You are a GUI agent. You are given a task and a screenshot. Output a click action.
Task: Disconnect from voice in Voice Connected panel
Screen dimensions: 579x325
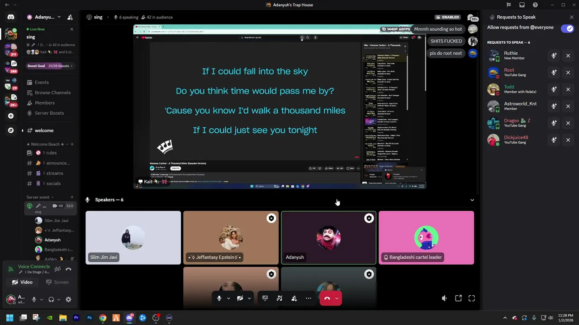pos(68,269)
